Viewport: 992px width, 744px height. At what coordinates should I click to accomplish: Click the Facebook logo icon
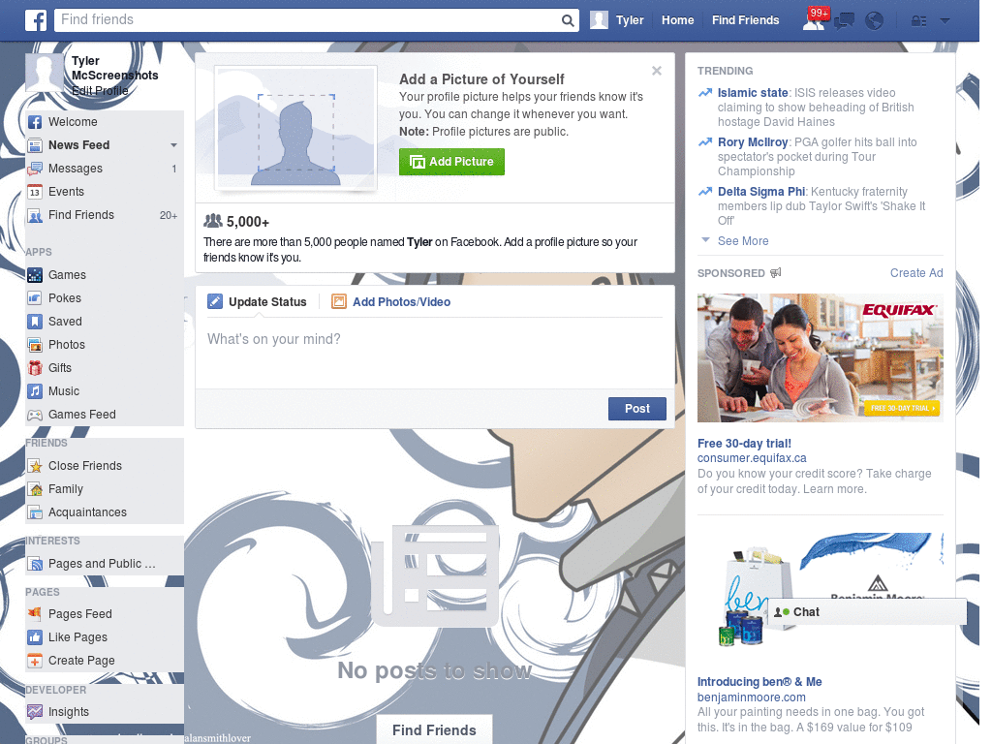(x=36, y=20)
